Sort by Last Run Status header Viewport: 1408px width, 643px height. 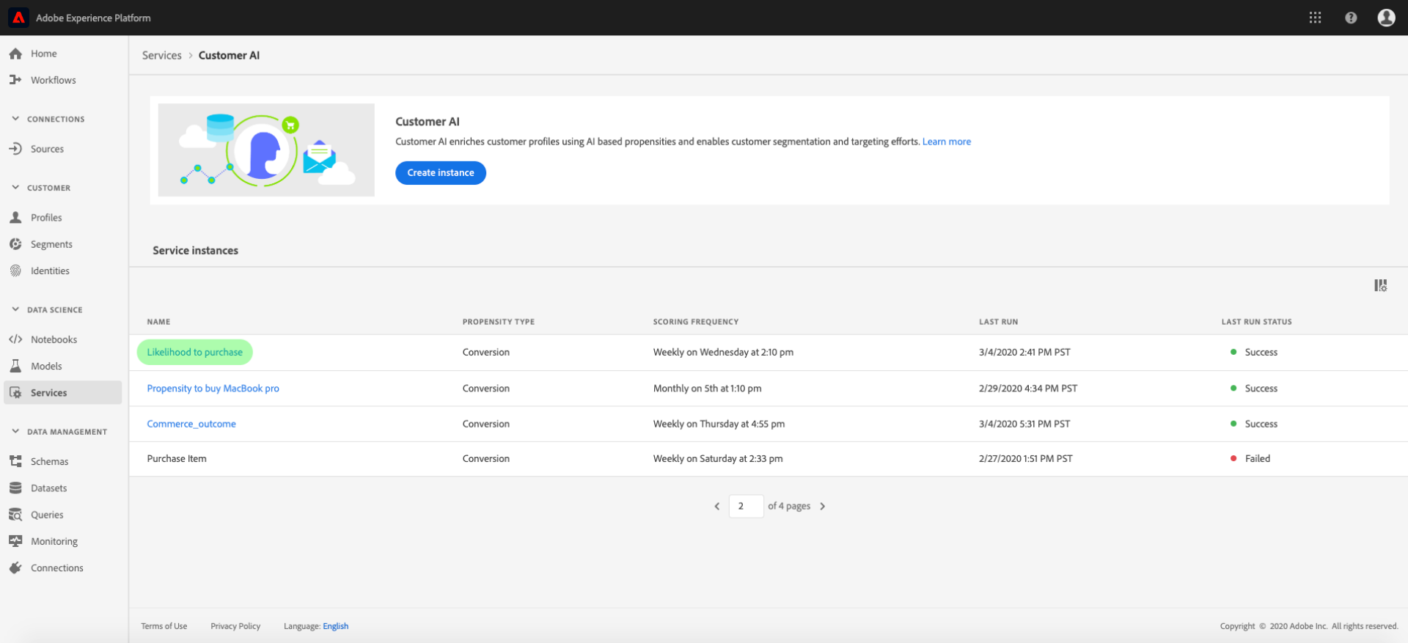point(1257,322)
